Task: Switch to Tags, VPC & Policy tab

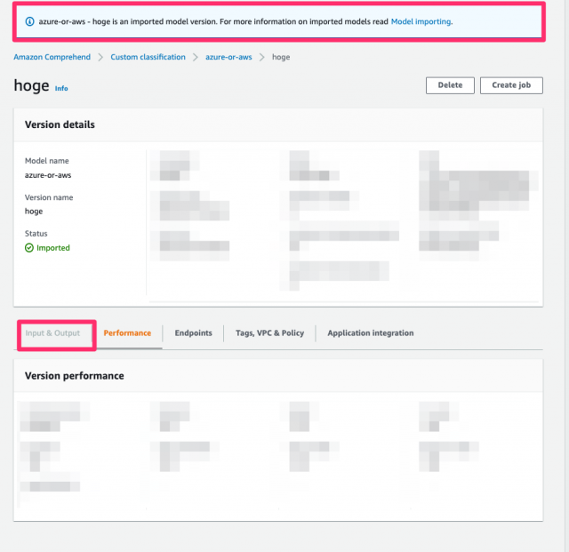Action: click(x=269, y=333)
